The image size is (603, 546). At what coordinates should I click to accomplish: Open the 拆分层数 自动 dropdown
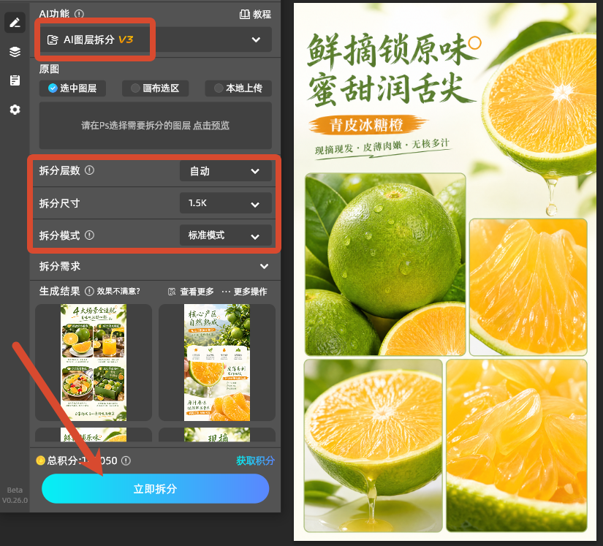tap(226, 171)
